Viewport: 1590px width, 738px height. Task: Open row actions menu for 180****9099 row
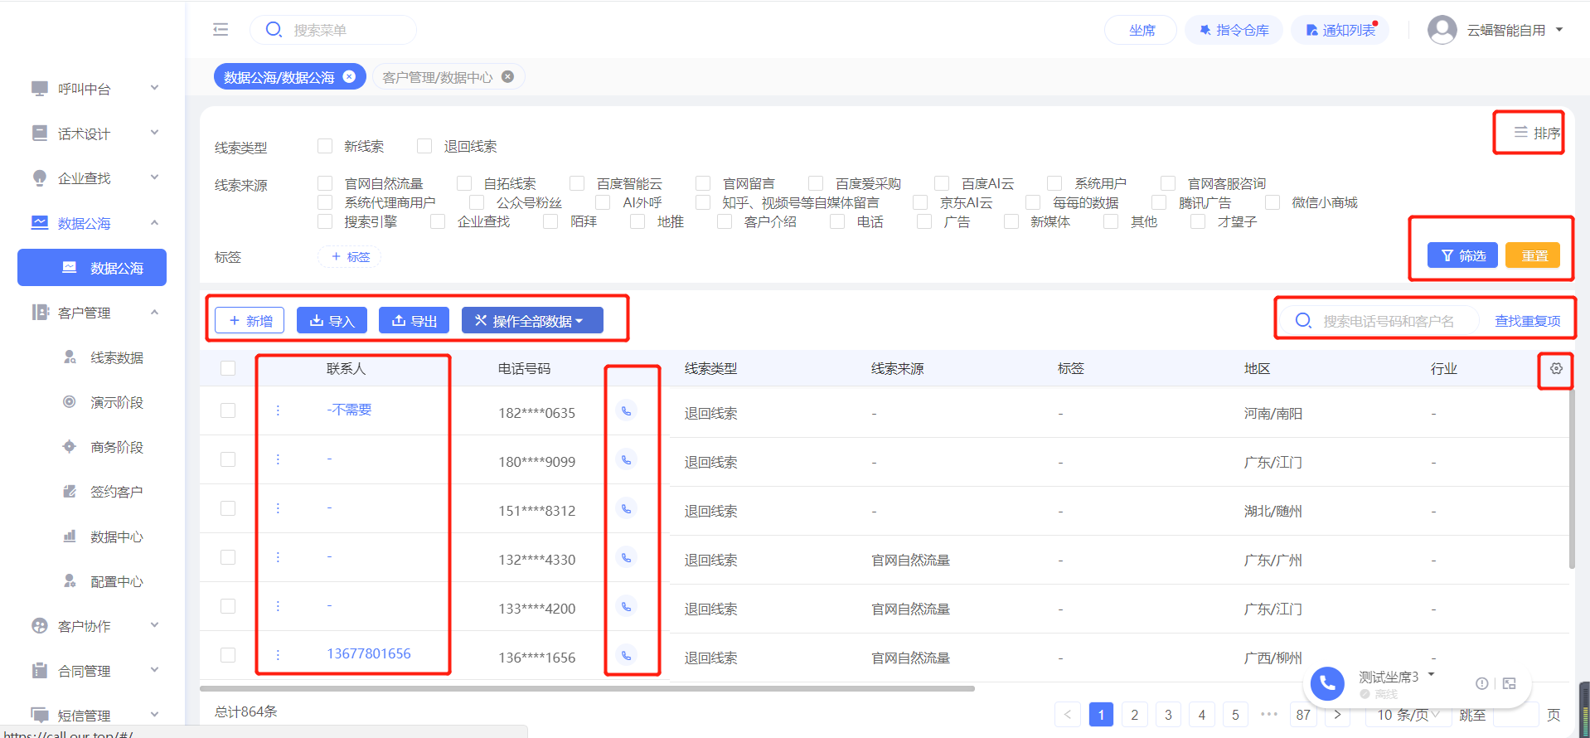(278, 459)
